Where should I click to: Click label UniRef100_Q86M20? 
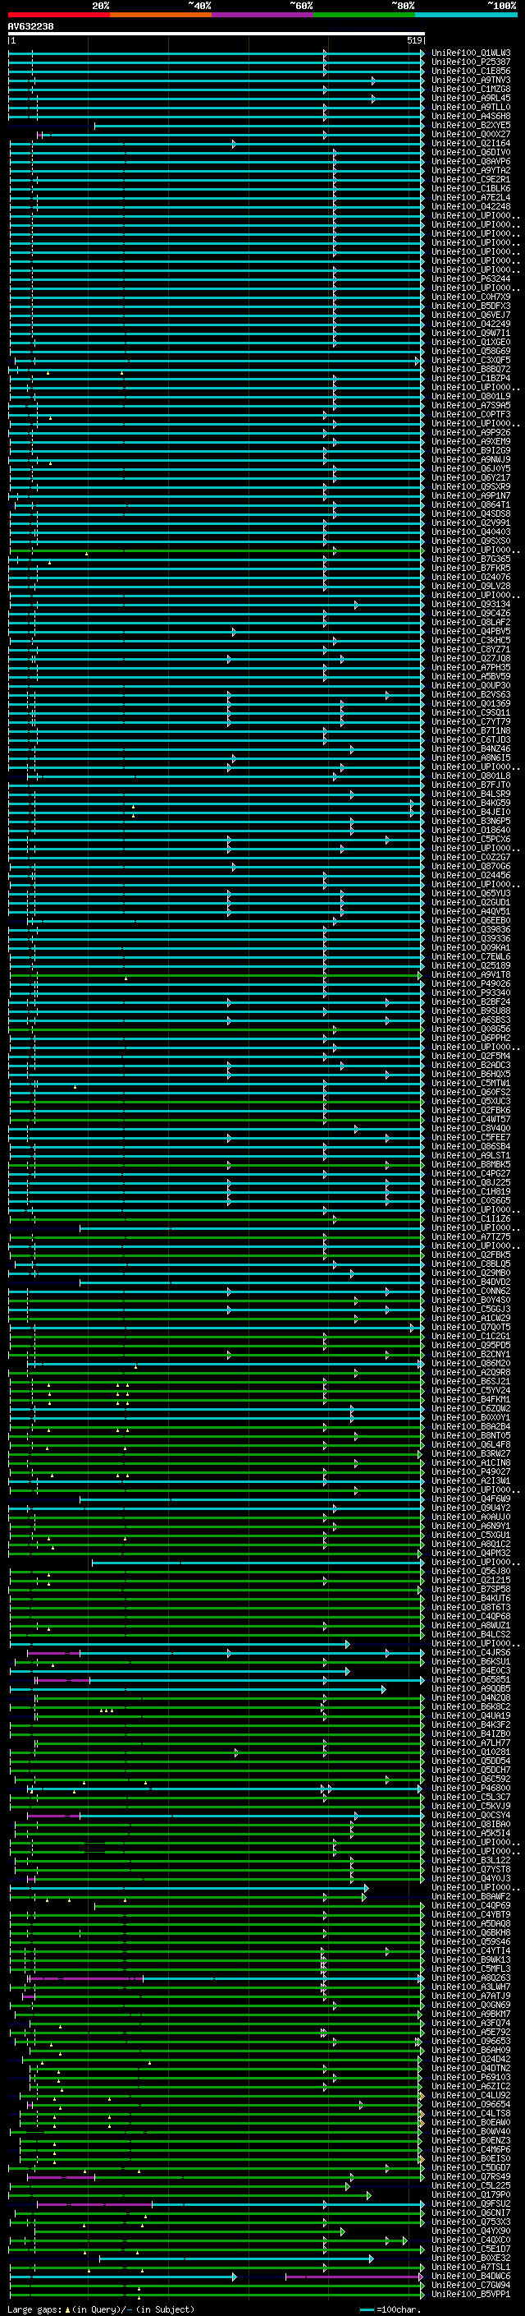click(x=471, y=1364)
